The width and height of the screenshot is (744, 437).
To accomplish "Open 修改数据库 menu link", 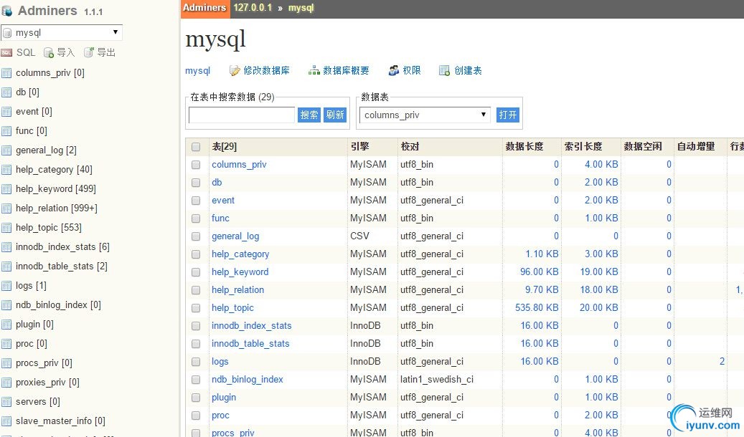I will 266,71.
